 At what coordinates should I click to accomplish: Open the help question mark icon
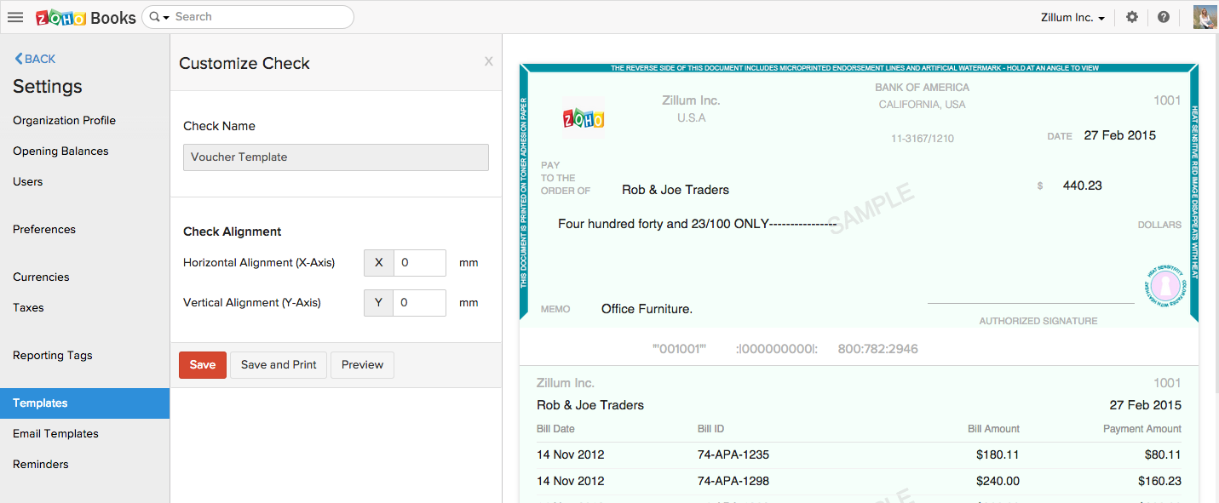1163,17
